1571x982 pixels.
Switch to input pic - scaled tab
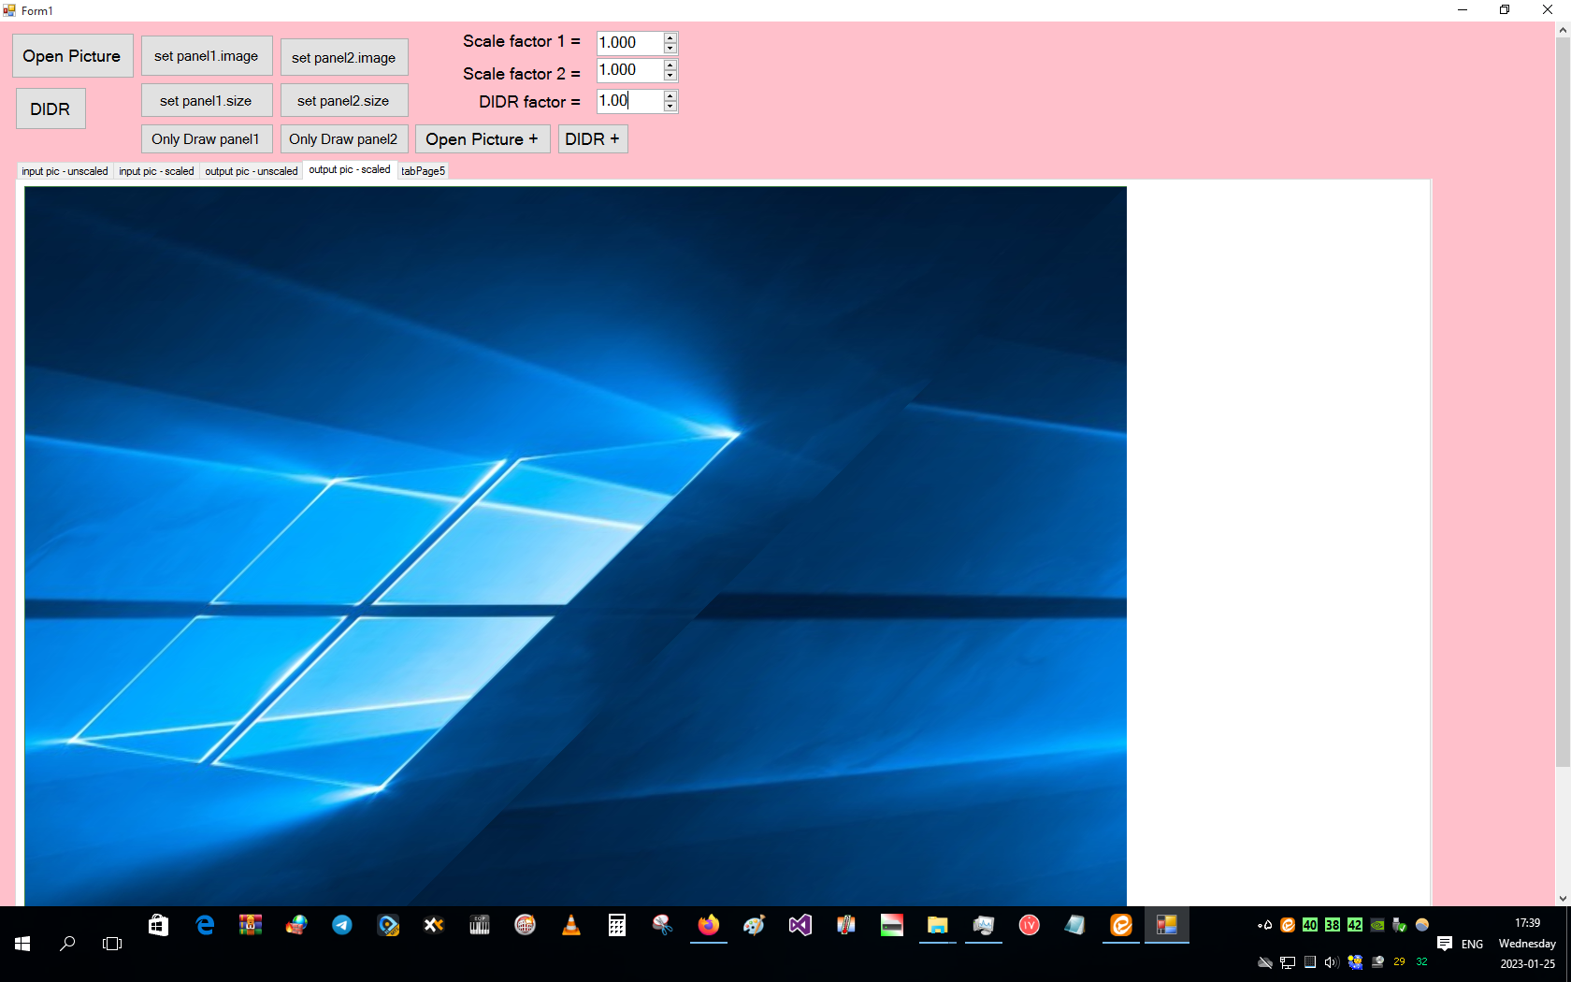[157, 171]
